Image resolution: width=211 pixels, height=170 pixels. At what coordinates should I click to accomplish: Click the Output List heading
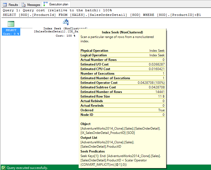coord(89,138)
